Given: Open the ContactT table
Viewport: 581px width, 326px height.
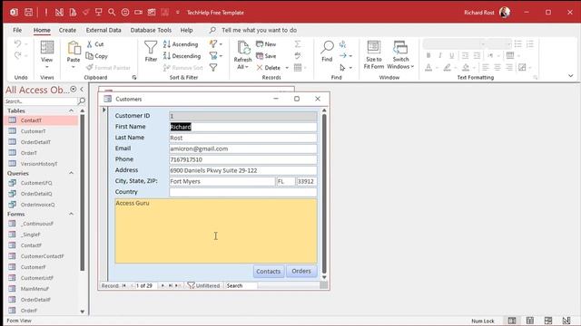Looking at the screenshot, I should click(31, 120).
